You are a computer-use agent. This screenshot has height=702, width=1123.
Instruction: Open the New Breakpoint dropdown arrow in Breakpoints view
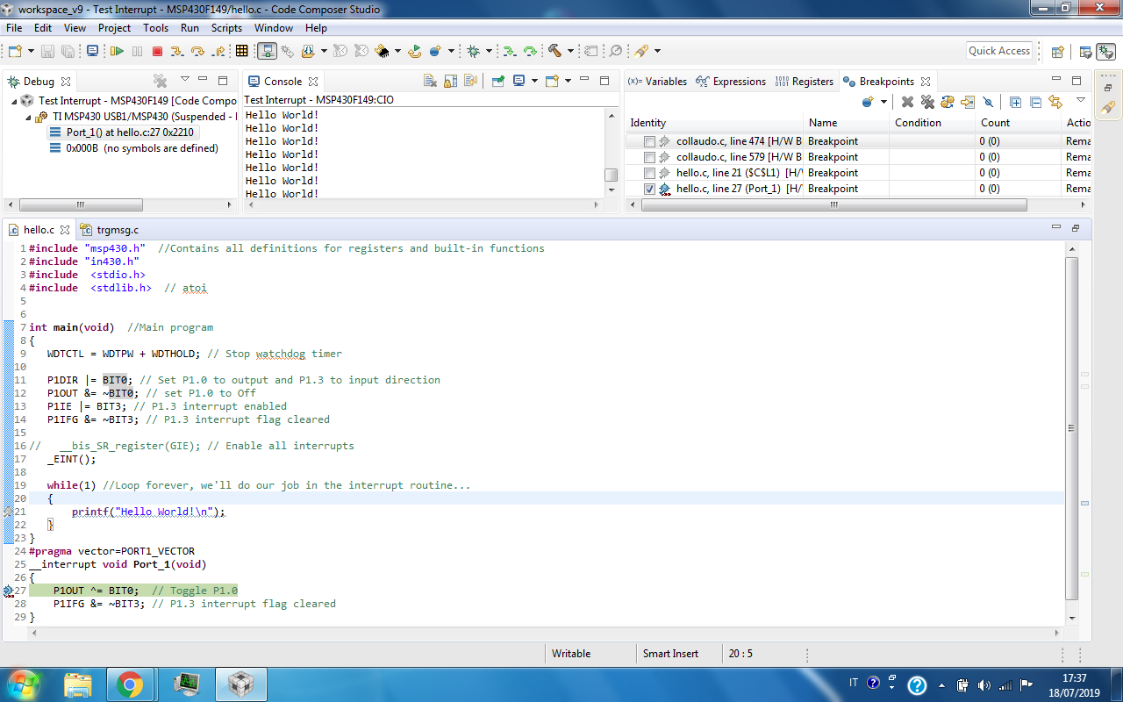(883, 102)
